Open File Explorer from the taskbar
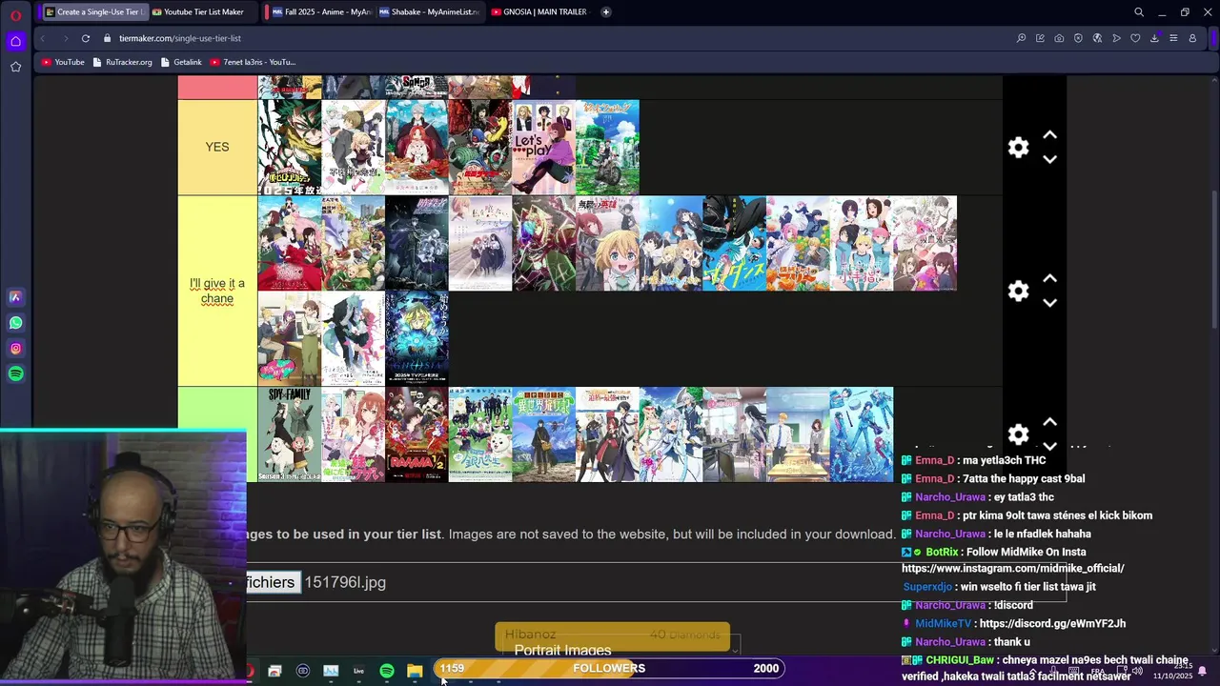The height and width of the screenshot is (686, 1220). pyautogui.click(x=415, y=671)
